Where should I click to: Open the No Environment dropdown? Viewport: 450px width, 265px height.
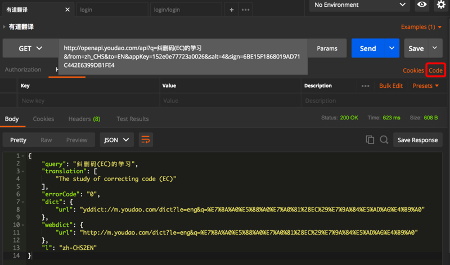(359, 5)
